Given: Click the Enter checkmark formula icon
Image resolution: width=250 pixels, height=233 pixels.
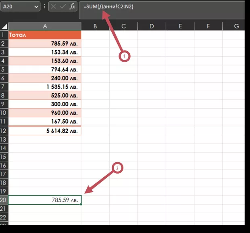Looking at the screenshot, I should [x=62, y=6].
